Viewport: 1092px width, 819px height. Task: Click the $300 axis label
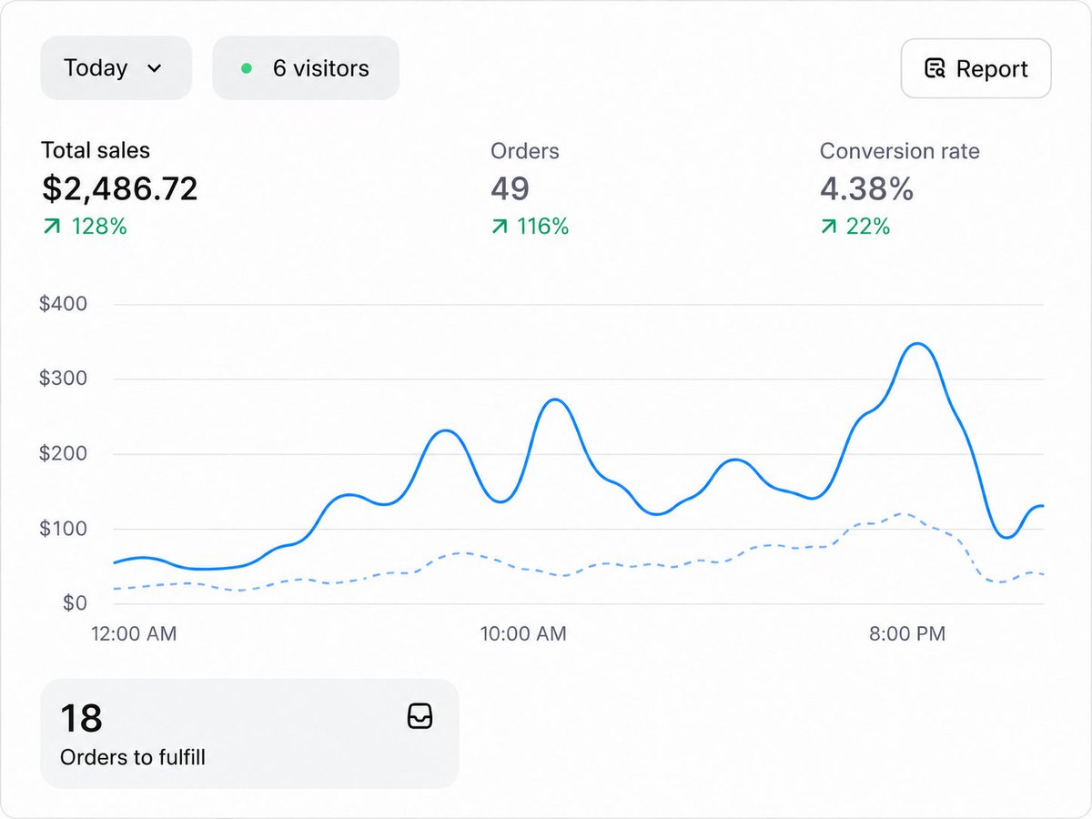(x=64, y=379)
